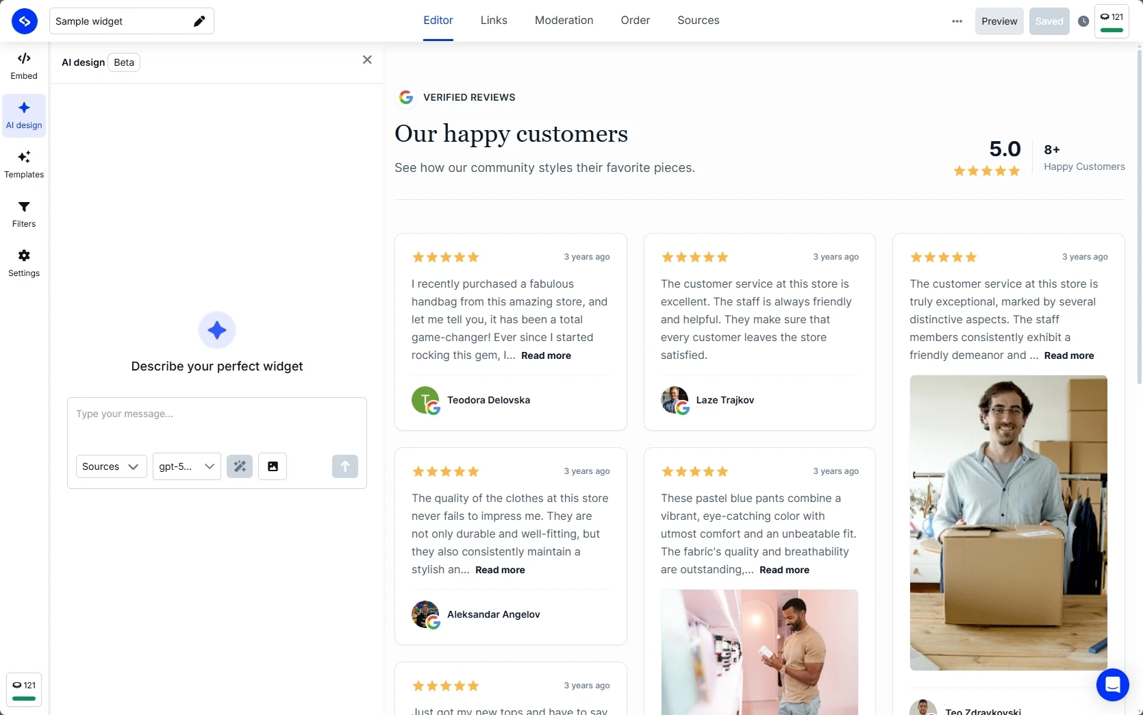This screenshot has width=1143, height=715.
Task: Click Aleksandar Angelov's avatar
Action: (x=425, y=615)
